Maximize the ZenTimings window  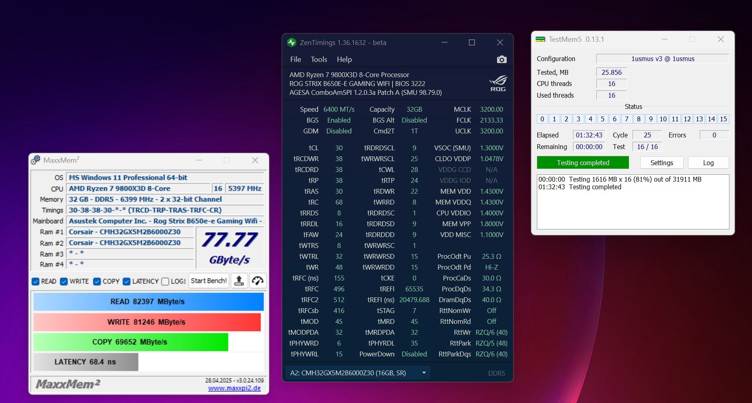pyautogui.click(x=472, y=42)
